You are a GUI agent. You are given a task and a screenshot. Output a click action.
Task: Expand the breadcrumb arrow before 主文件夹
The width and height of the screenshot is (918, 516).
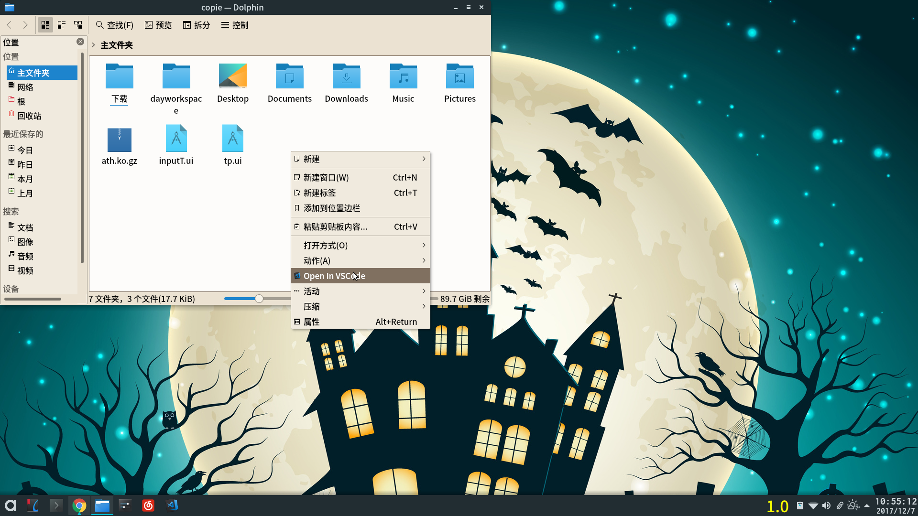94,45
